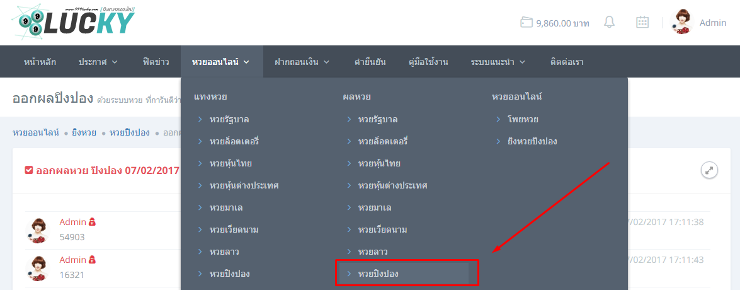The height and width of the screenshot is (290, 740).
Task: Click the 99Lucky logo
Action: pyautogui.click(x=73, y=21)
